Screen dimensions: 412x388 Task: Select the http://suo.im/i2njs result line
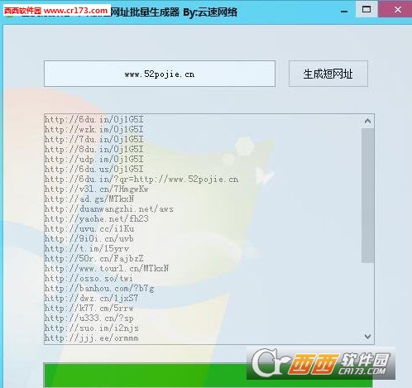pyautogui.click(x=92, y=328)
